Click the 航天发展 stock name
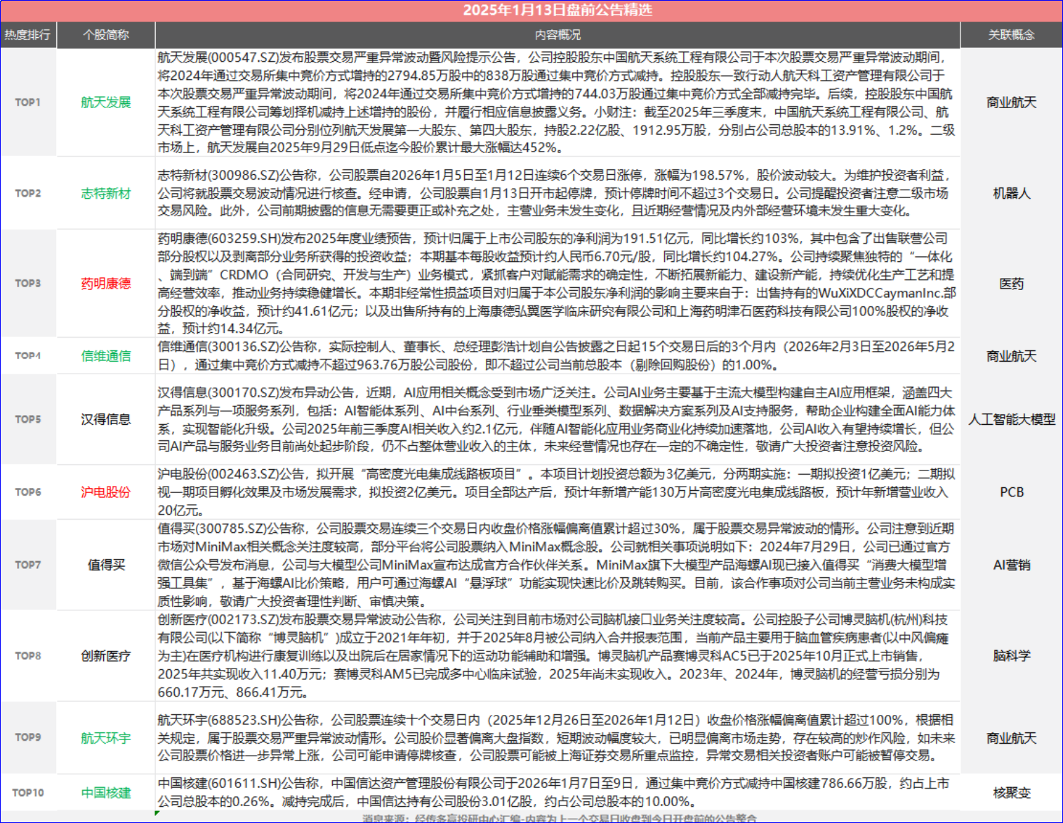The width and height of the screenshot is (1063, 823). (105, 103)
